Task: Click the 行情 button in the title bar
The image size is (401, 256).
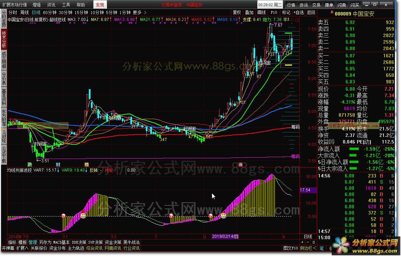Action: click(x=291, y=5)
